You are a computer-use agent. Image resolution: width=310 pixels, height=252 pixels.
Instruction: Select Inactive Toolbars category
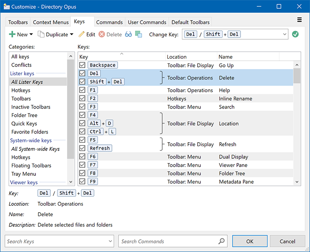[38, 107]
